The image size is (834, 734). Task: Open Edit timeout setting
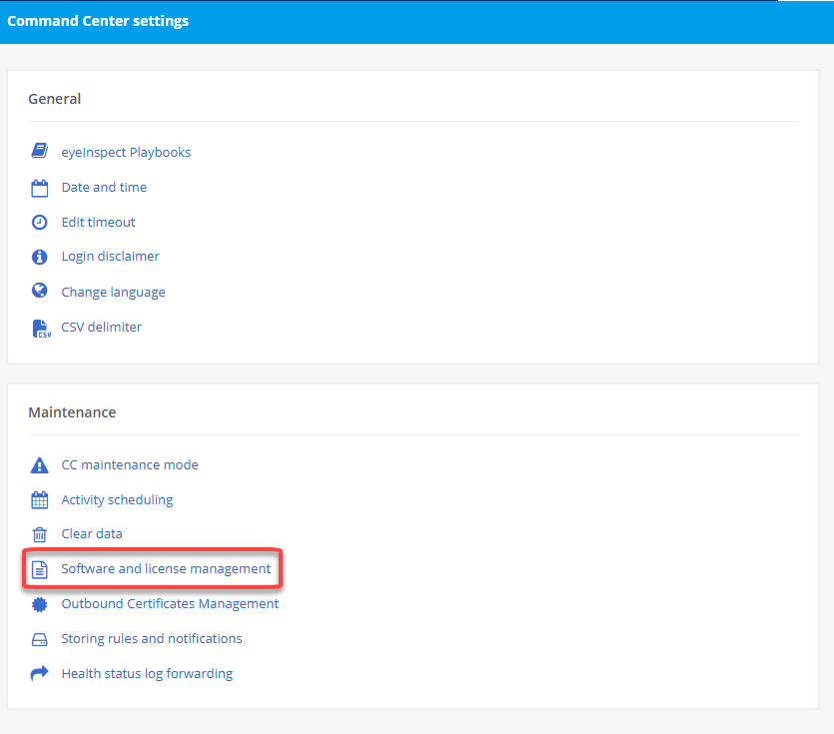pyautogui.click(x=99, y=223)
